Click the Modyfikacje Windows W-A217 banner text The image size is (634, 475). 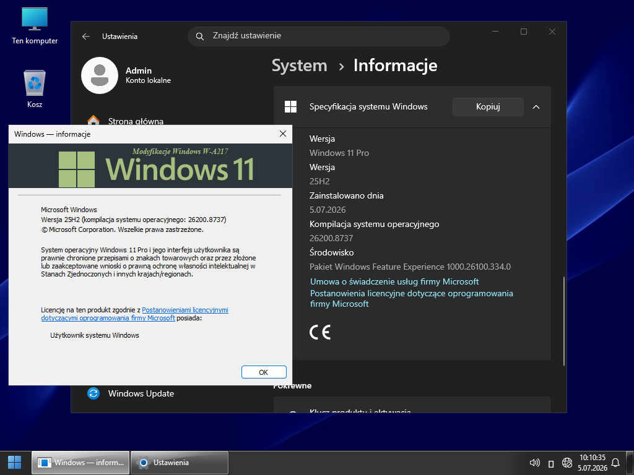click(180, 152)
